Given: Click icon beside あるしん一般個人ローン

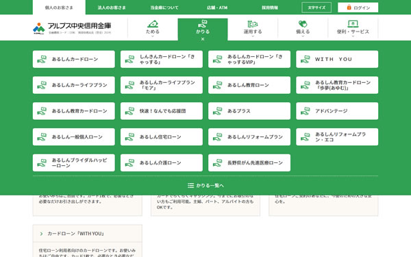Looking at the screenshot, I should (x=42, y=137).
